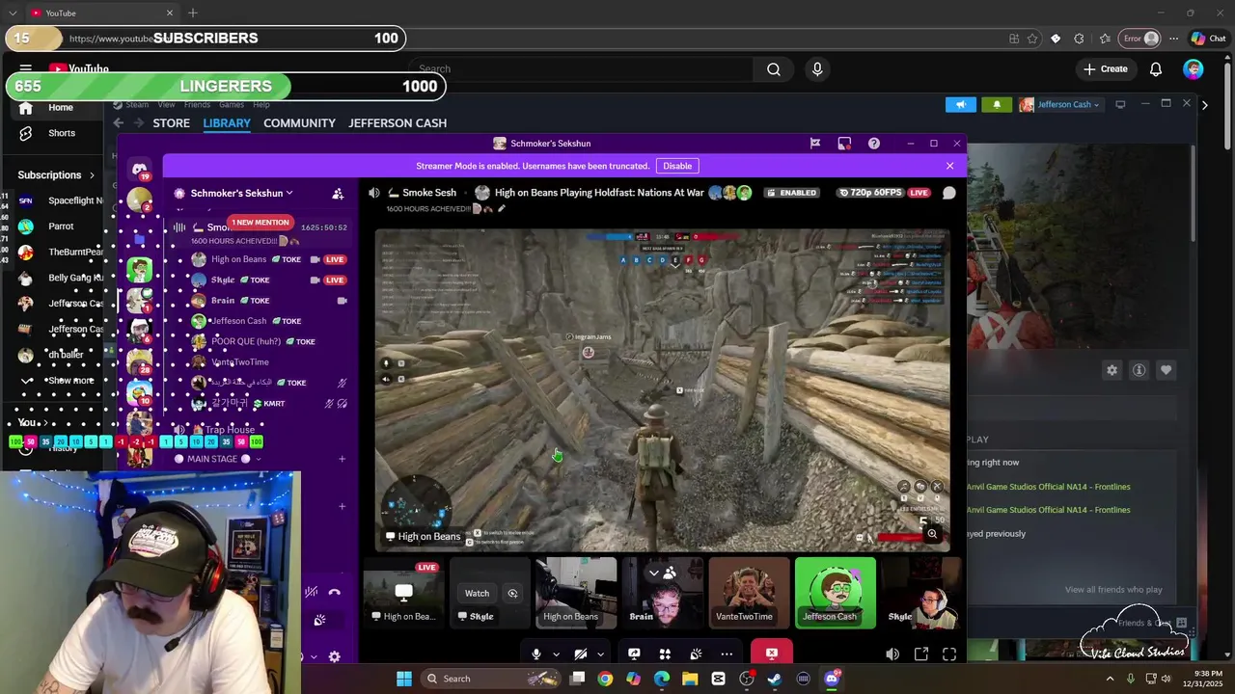The width and height of the screenshot is (1235, 694).
Task: Disable Streamer Mode in banner
Action: pyautogui.click(x=677, y=166)
